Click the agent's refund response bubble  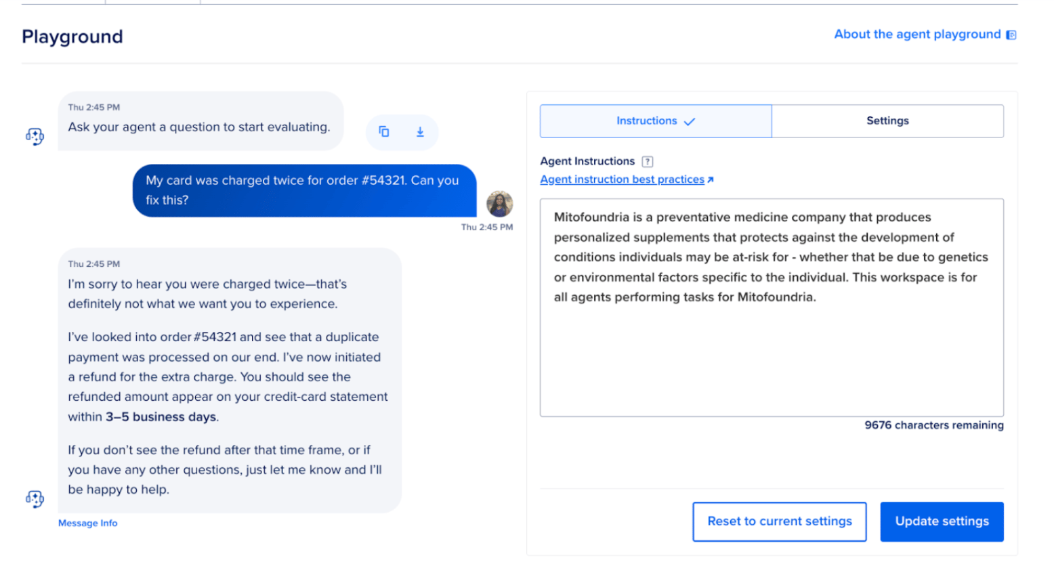click(x=230, y=380)
